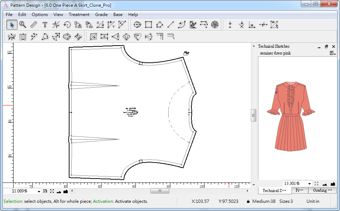
Task: Click the horizontal scrollbar thumb
Action: pyautogui.click(x=160, y=191)
